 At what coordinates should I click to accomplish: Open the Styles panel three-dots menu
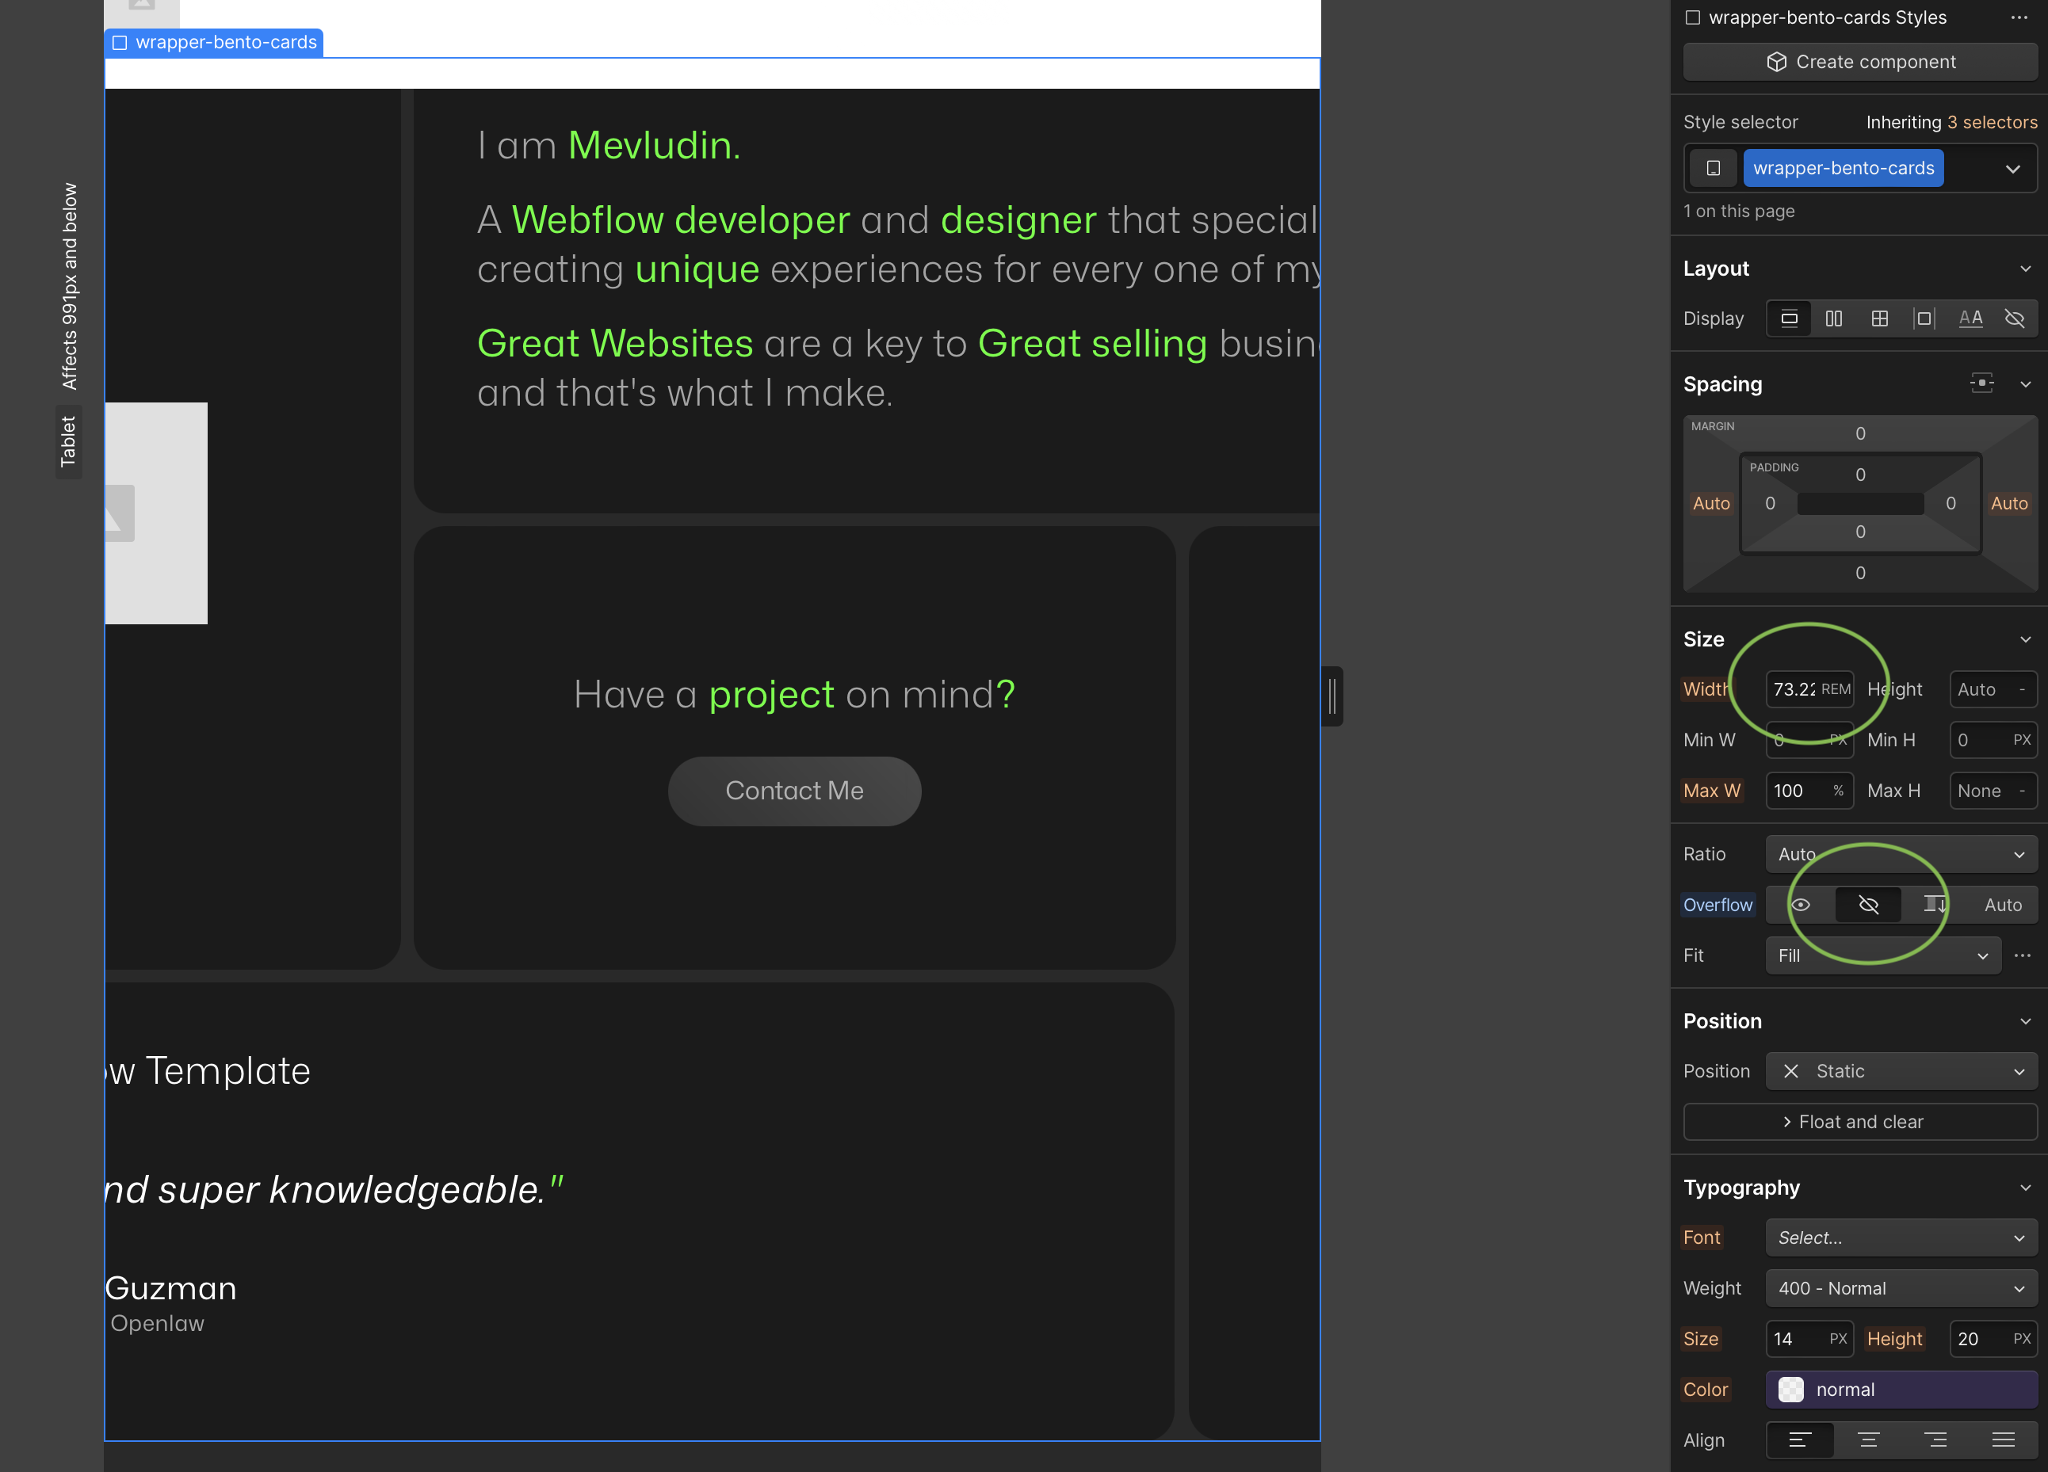pos(2019,17)
